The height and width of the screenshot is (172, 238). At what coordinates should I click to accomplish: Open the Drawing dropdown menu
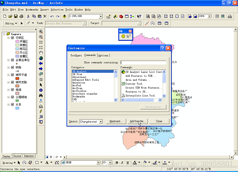[9, 163]
